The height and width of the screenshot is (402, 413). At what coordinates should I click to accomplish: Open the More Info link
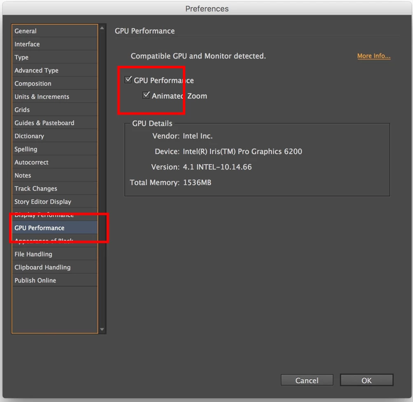[x=374, y=56]
